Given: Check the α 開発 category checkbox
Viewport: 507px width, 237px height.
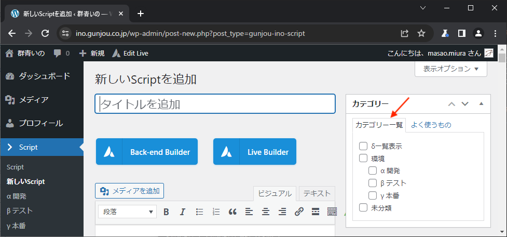Looking at the screenshot, I should [373, 170].
